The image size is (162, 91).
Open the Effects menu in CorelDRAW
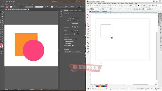(x=109, y=3)
